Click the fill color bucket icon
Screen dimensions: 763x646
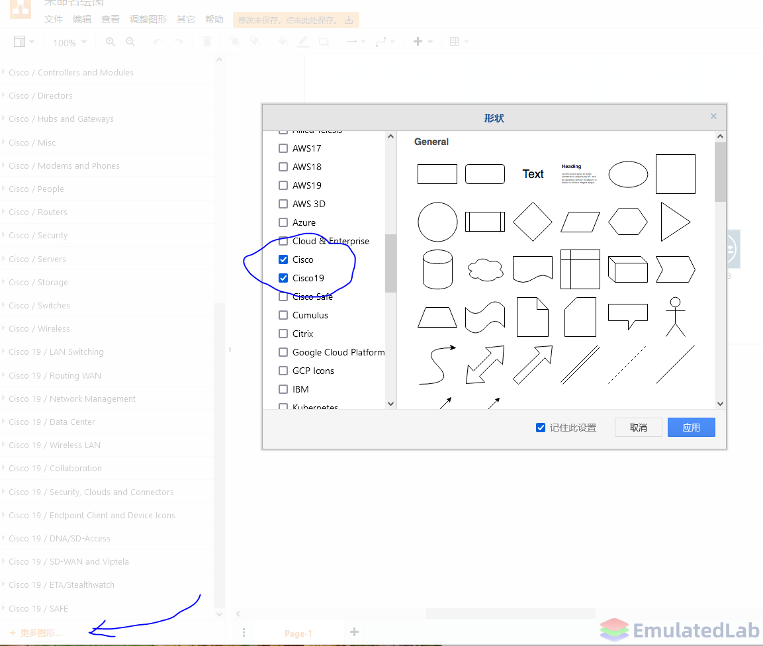283,42
